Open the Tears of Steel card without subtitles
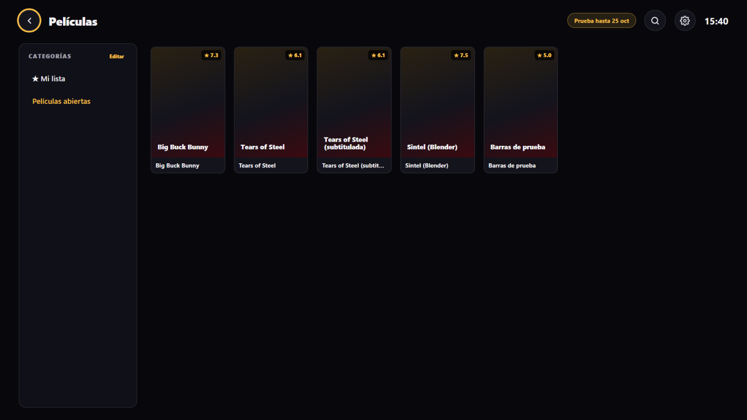The width and height of the screenshot is (747, 420). point(271,110)
